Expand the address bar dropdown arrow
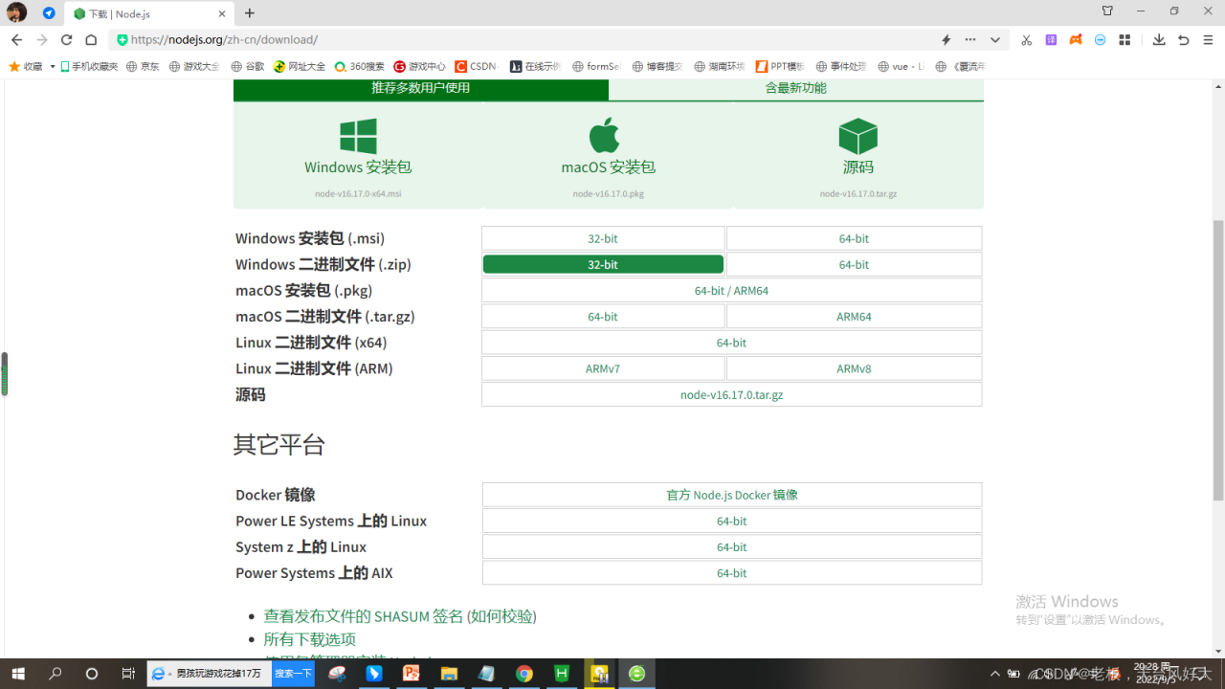Viewport: 1225px width, 689px height. pyautogui.click(x=995, y=40)
